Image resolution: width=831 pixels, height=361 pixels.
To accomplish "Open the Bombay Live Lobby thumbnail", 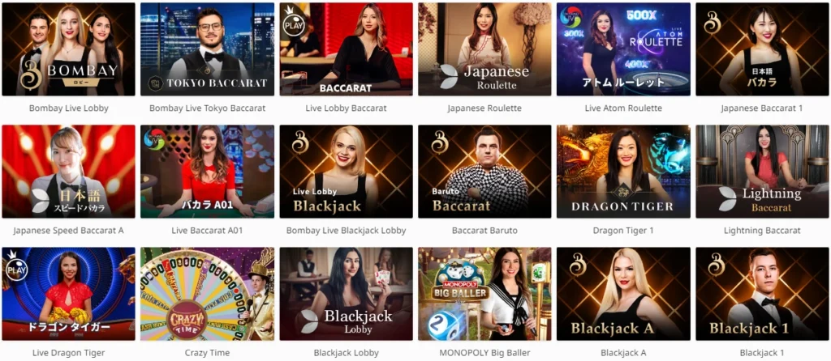I will click(68, 49).
